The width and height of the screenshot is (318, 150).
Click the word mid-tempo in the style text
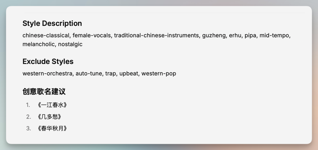[x=275, y=36]
